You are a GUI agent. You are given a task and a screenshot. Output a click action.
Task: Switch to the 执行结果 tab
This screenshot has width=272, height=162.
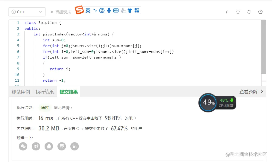[45, 92]
